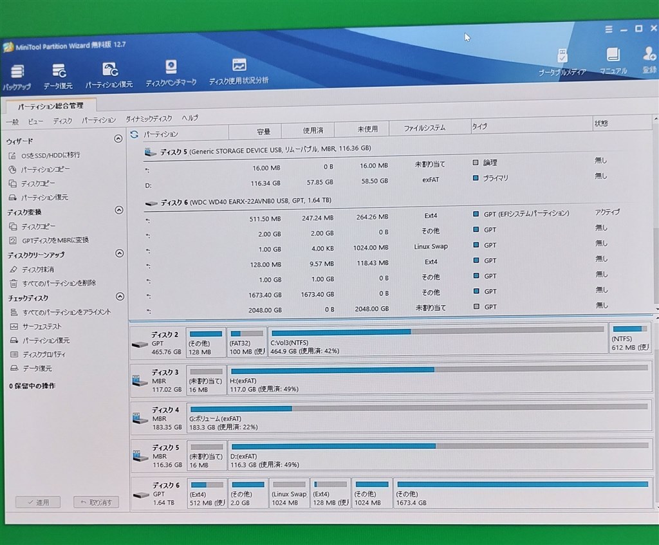Open the バックアップ backup tool
The width and height of the screenshot is (659, 545).
[x=17, y=77]
